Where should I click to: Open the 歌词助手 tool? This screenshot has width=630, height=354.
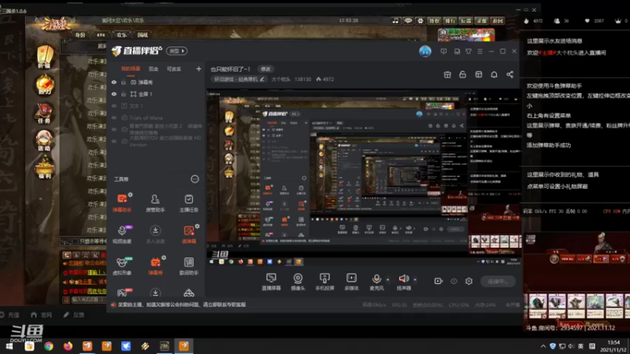pos(188,266)
